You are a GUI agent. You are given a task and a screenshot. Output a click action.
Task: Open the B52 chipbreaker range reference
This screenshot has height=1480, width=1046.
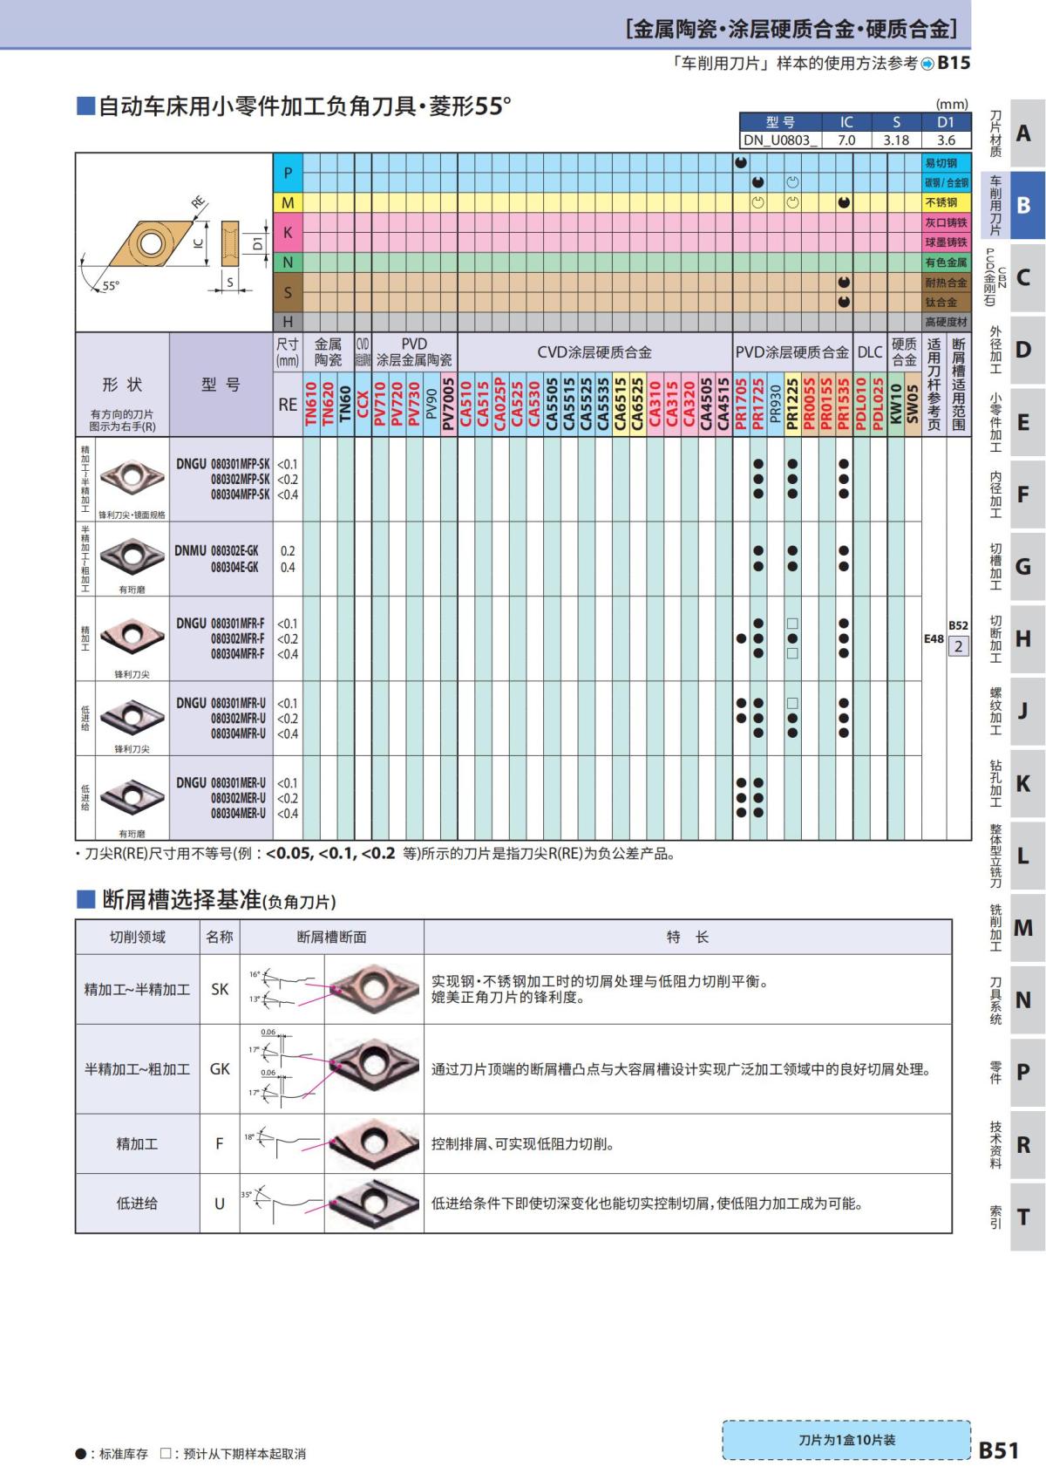point(958,625)
